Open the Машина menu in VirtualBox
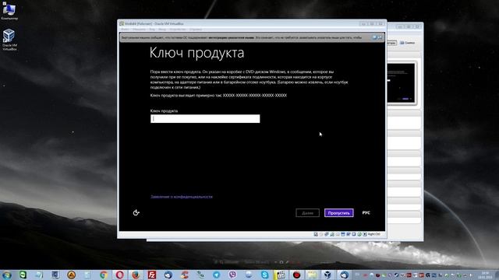This screenshot has height=280, width=499. (x=139, y=30)
